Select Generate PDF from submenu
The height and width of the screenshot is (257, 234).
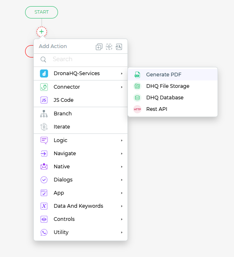click(x=173, y=75)
